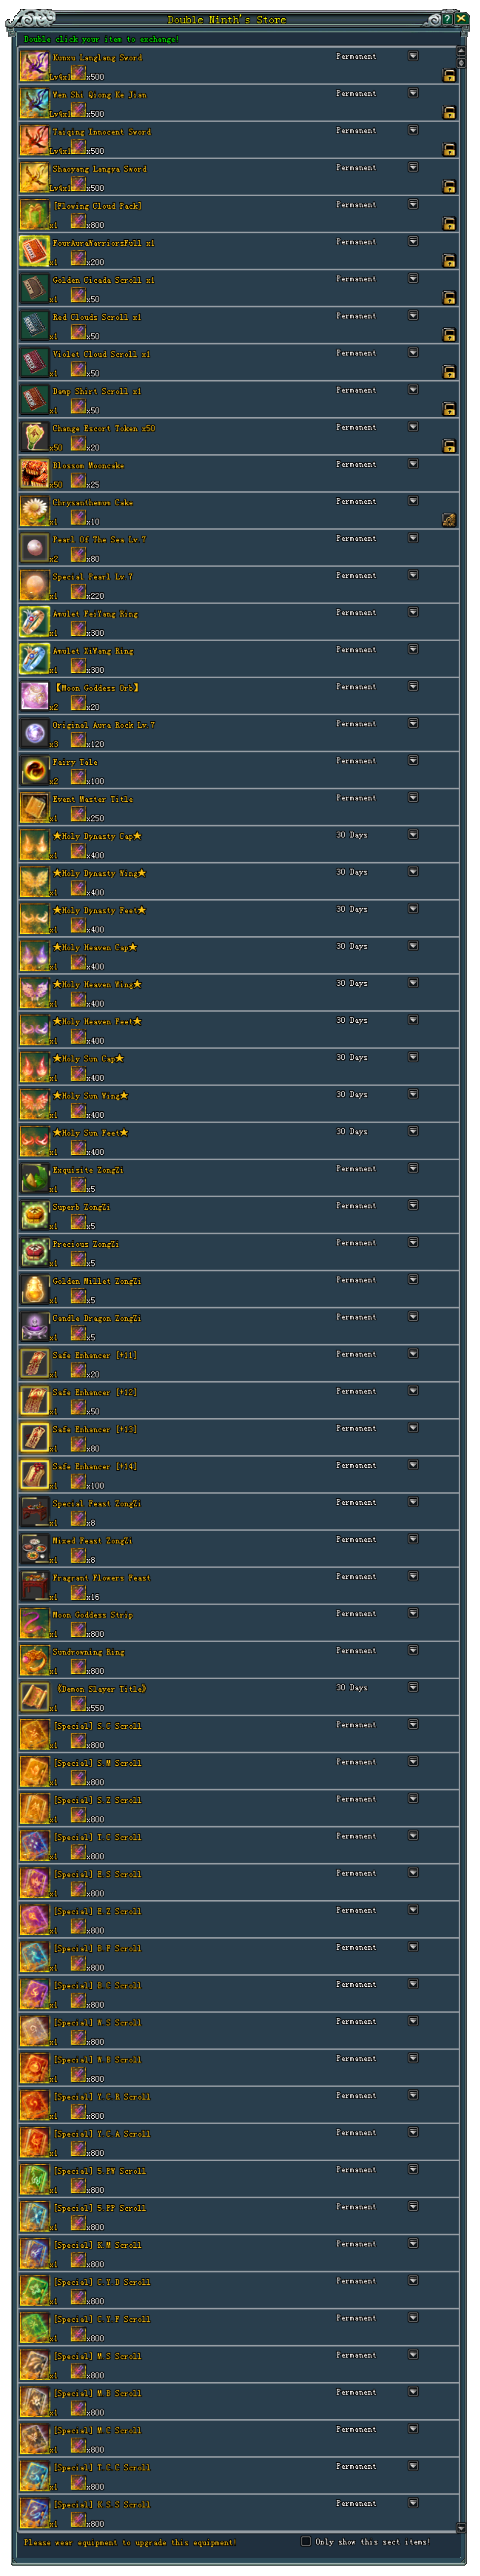
Task: Select the Amulet FeiYang Ring icon
Action: point(35,622)
